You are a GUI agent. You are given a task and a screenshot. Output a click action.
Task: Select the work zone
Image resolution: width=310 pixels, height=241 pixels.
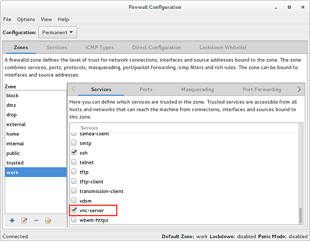point(36,172)
